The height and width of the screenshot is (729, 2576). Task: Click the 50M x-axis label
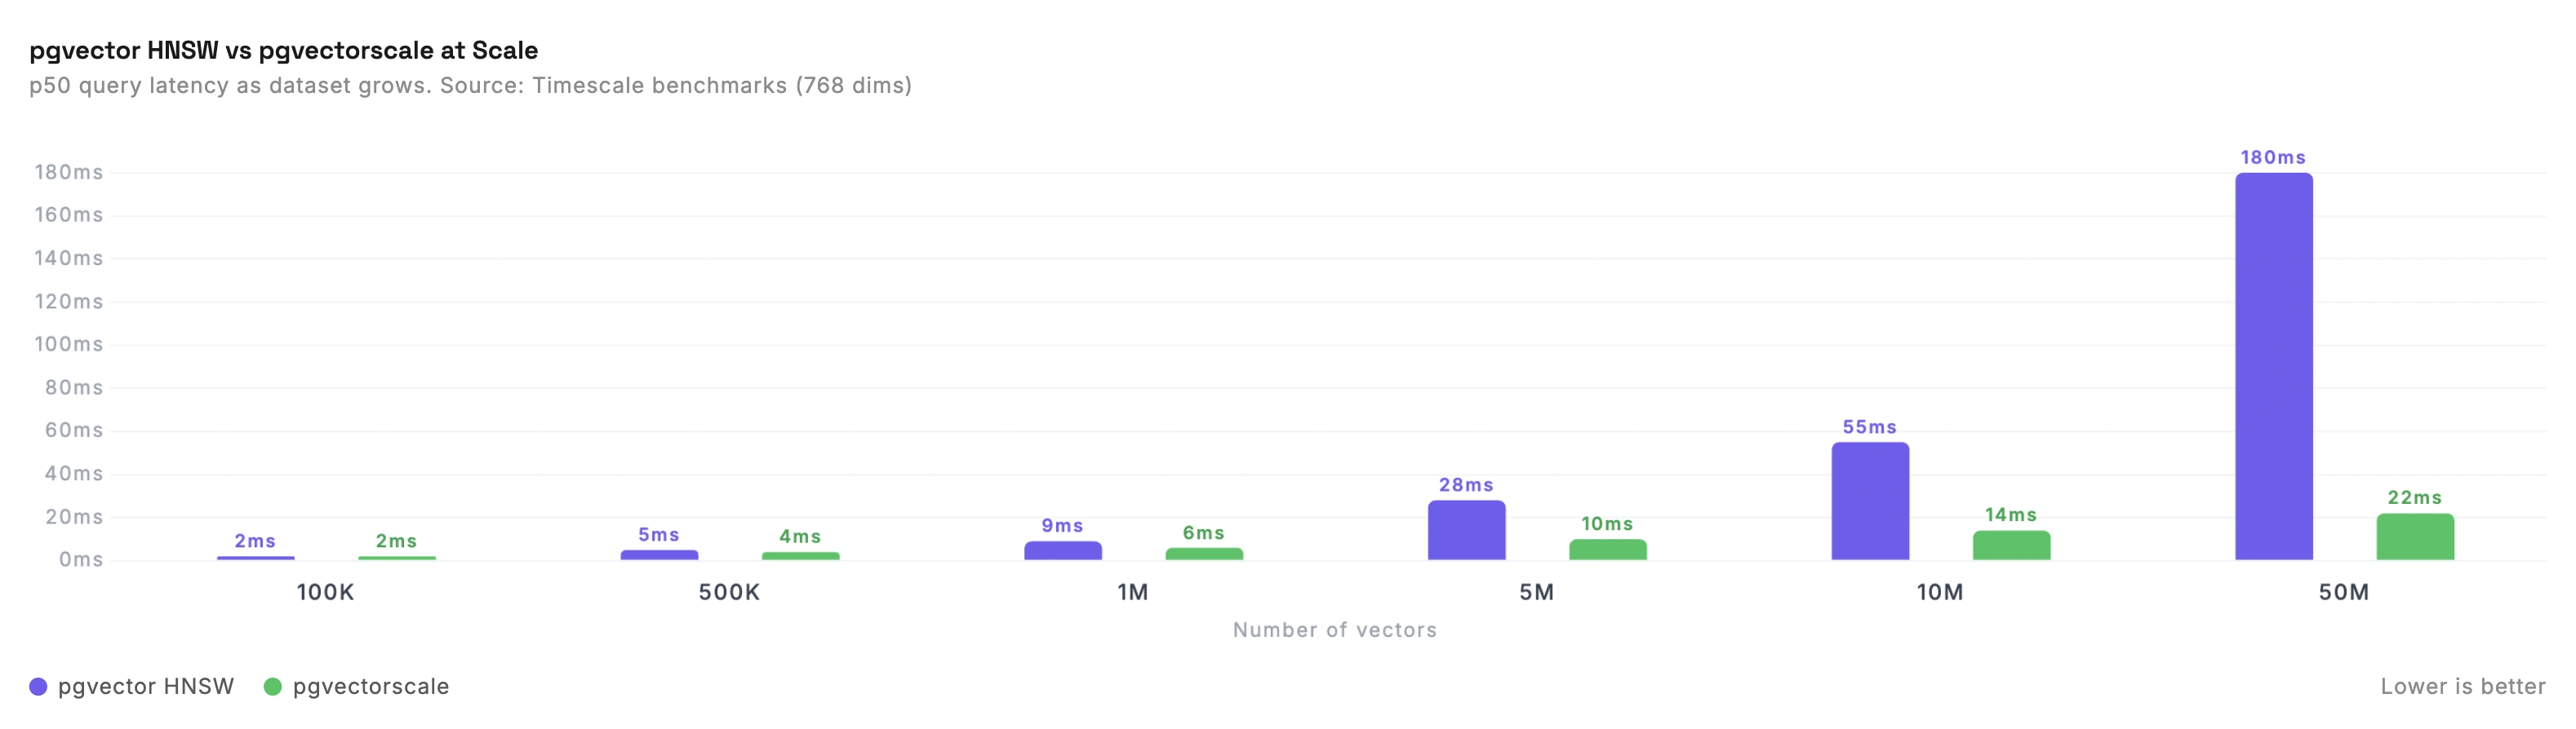(2343, 592)
